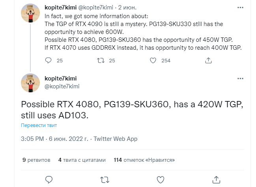Click "Перевести твит" translate link
Image resolution: width=256 pixels, height=187 pixels.
click(x=39, y=125)
